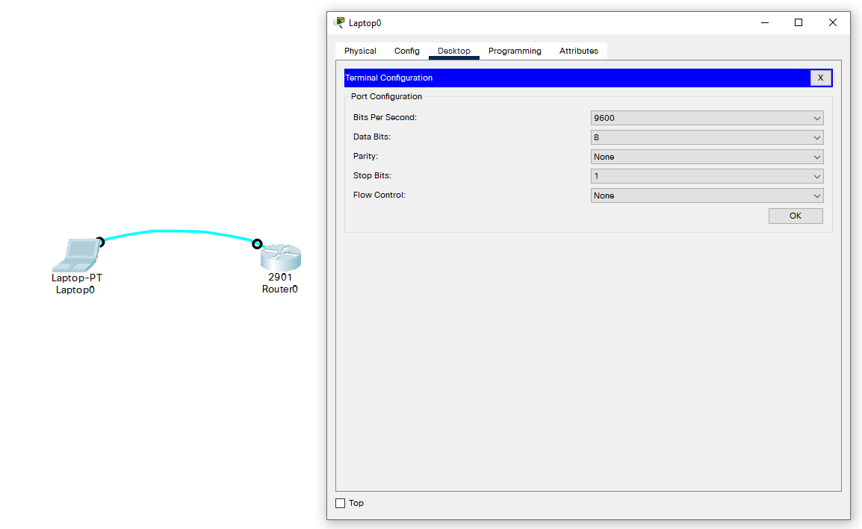The width and height of the screenshot is (862, 529).
Task: Switch to the Desktop tab
Action: pyautogui.click(x=454, y=51)
